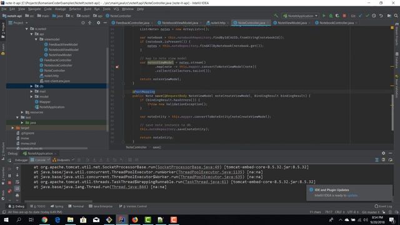Switch to NotebookViewModel.java tab
Screen dimensions: 400x225
click(x=179, y=22)
